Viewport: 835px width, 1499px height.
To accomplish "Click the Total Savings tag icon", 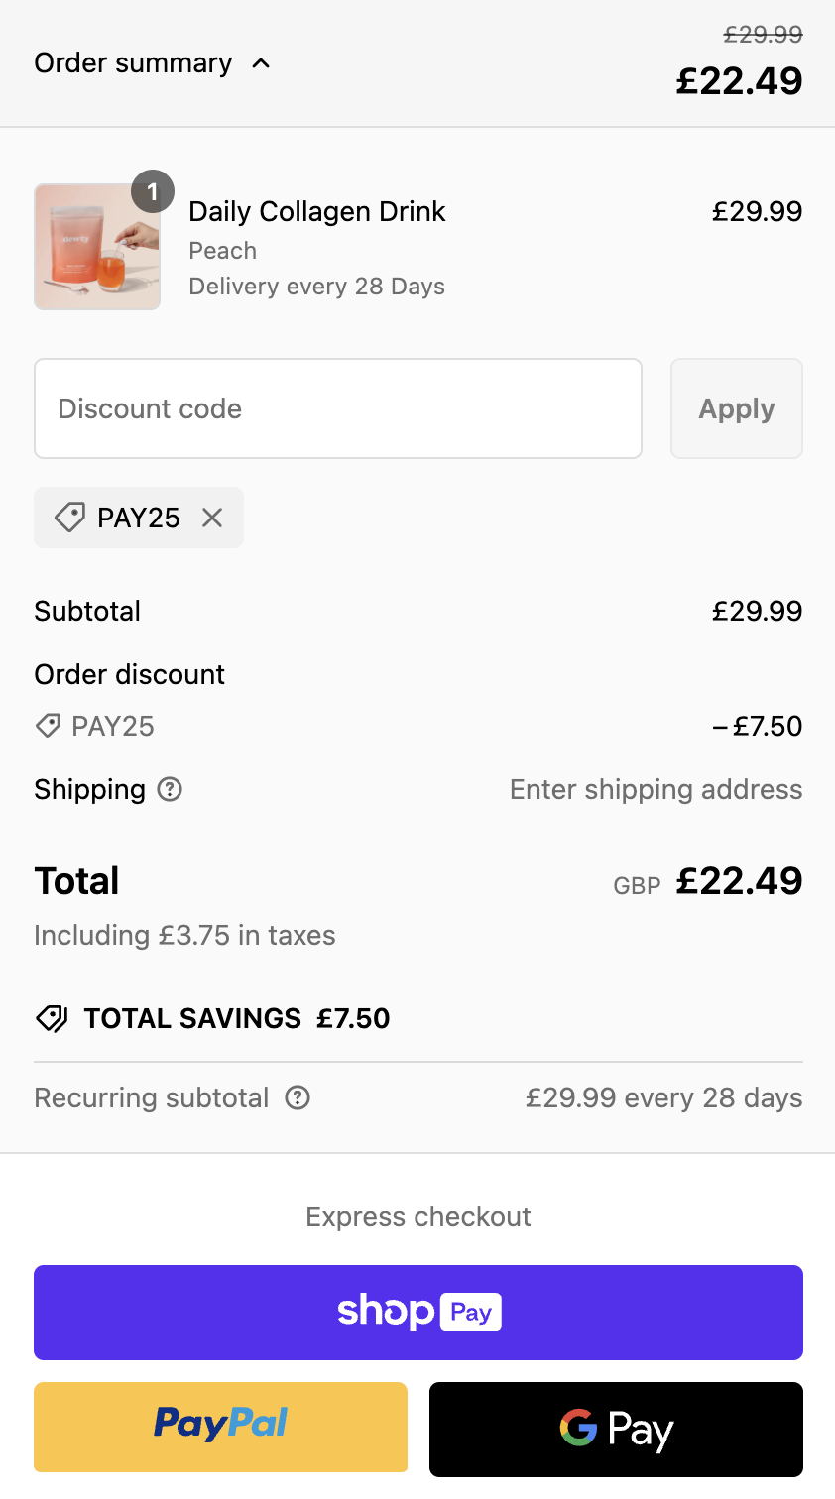I will 52,1018.
